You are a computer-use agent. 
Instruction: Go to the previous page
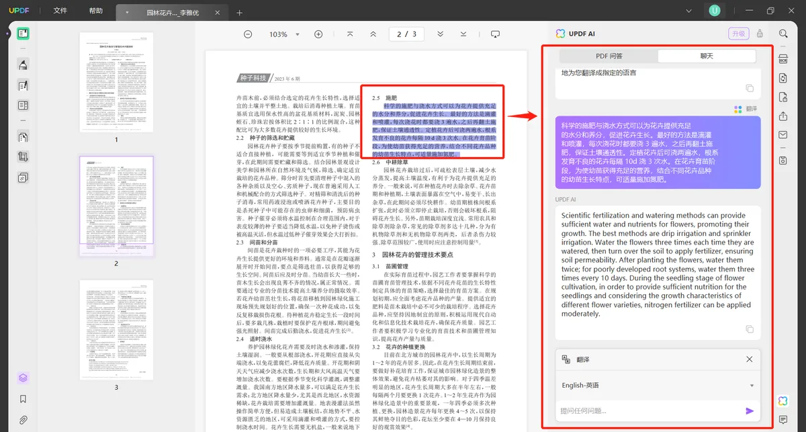tap(373, 34)
